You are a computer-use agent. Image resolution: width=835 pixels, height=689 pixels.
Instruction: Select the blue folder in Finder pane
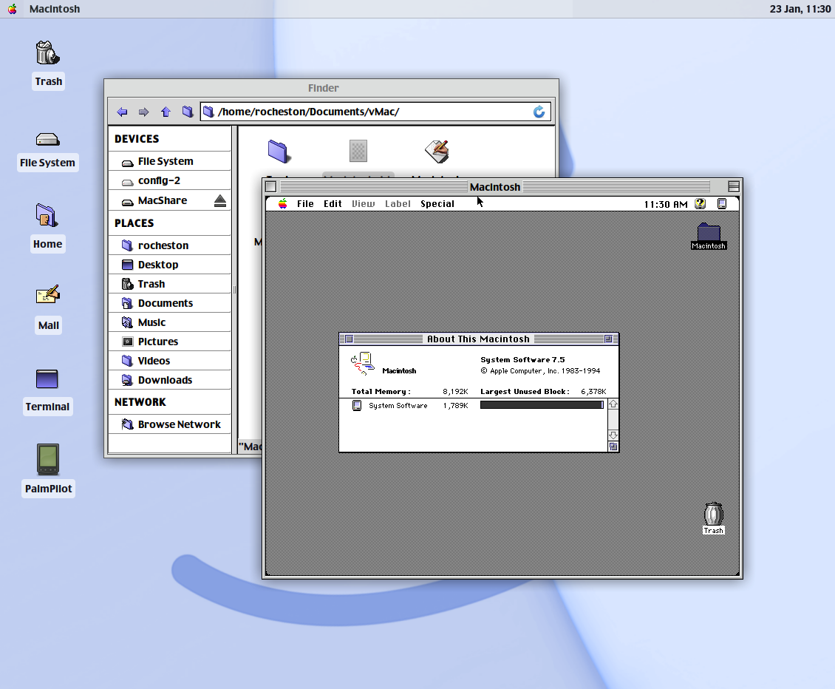(x=279, y=152)
